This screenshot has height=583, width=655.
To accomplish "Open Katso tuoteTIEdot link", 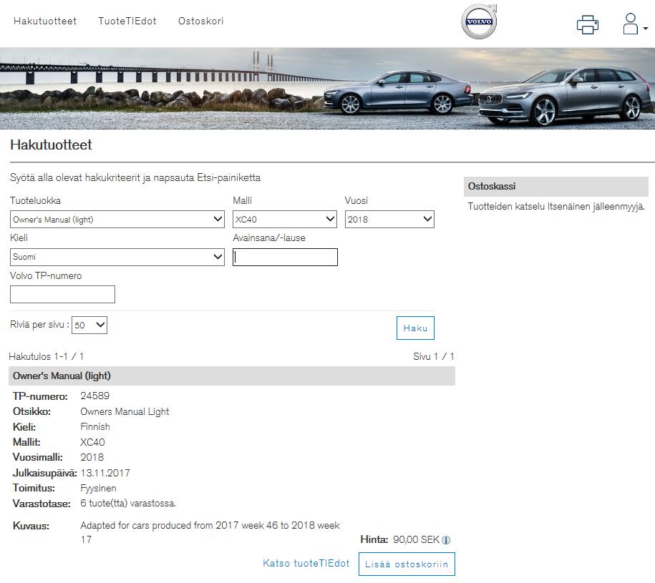I will 306,564.
